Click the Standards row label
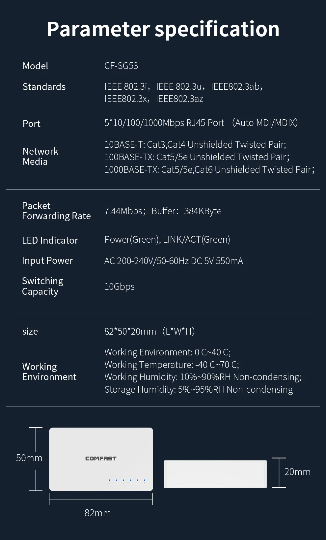Viewport: 326px width, 540px height. click(44, 87)
